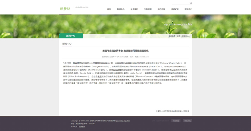Click the 新闻中心 section heading

tap(67, 44)
